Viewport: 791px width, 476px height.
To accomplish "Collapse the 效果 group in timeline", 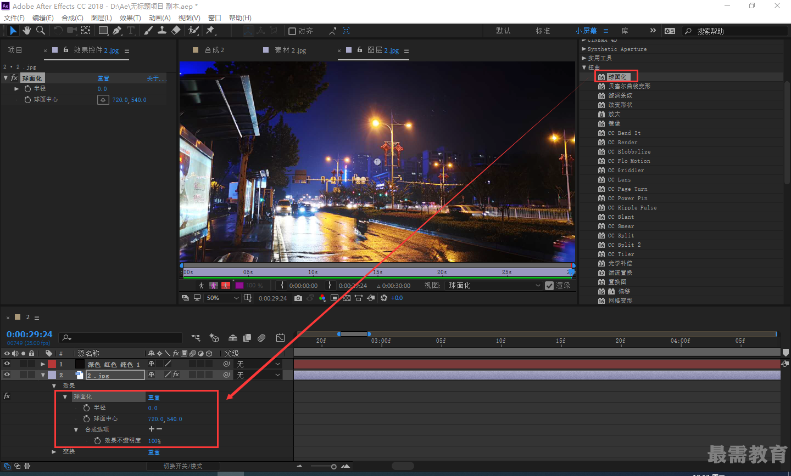I will [54, 386].
